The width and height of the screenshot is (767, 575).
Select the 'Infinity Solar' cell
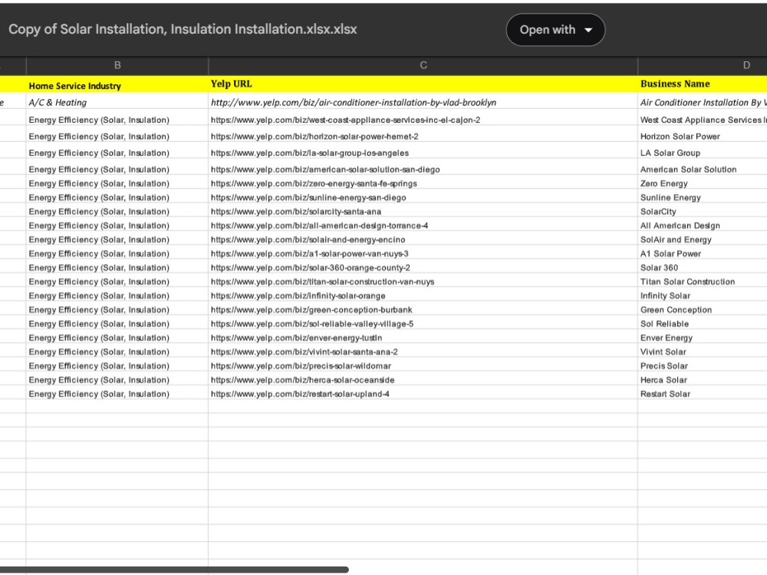(x=703, y=296)
